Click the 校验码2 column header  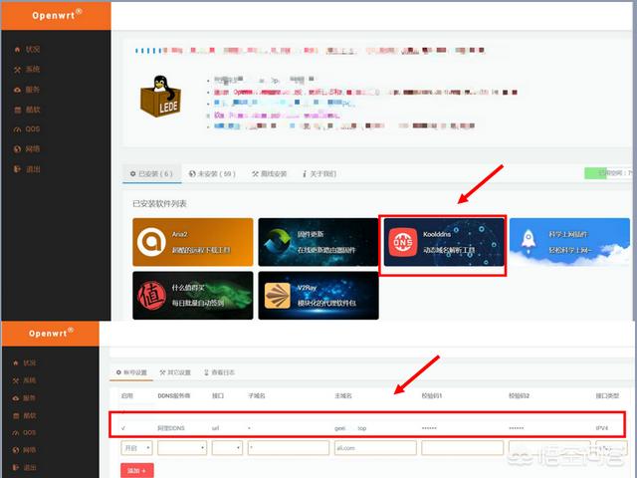pyautogui.click(x=519, y=395)
